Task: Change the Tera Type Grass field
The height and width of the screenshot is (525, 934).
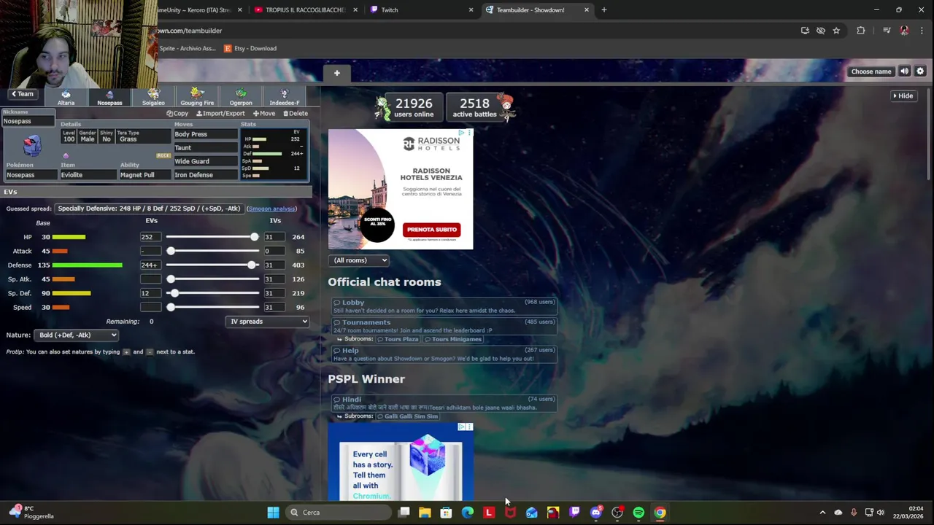Action: click(x=144, y=136)
